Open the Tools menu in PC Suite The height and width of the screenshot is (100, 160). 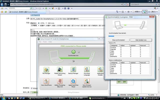[45, 42]
